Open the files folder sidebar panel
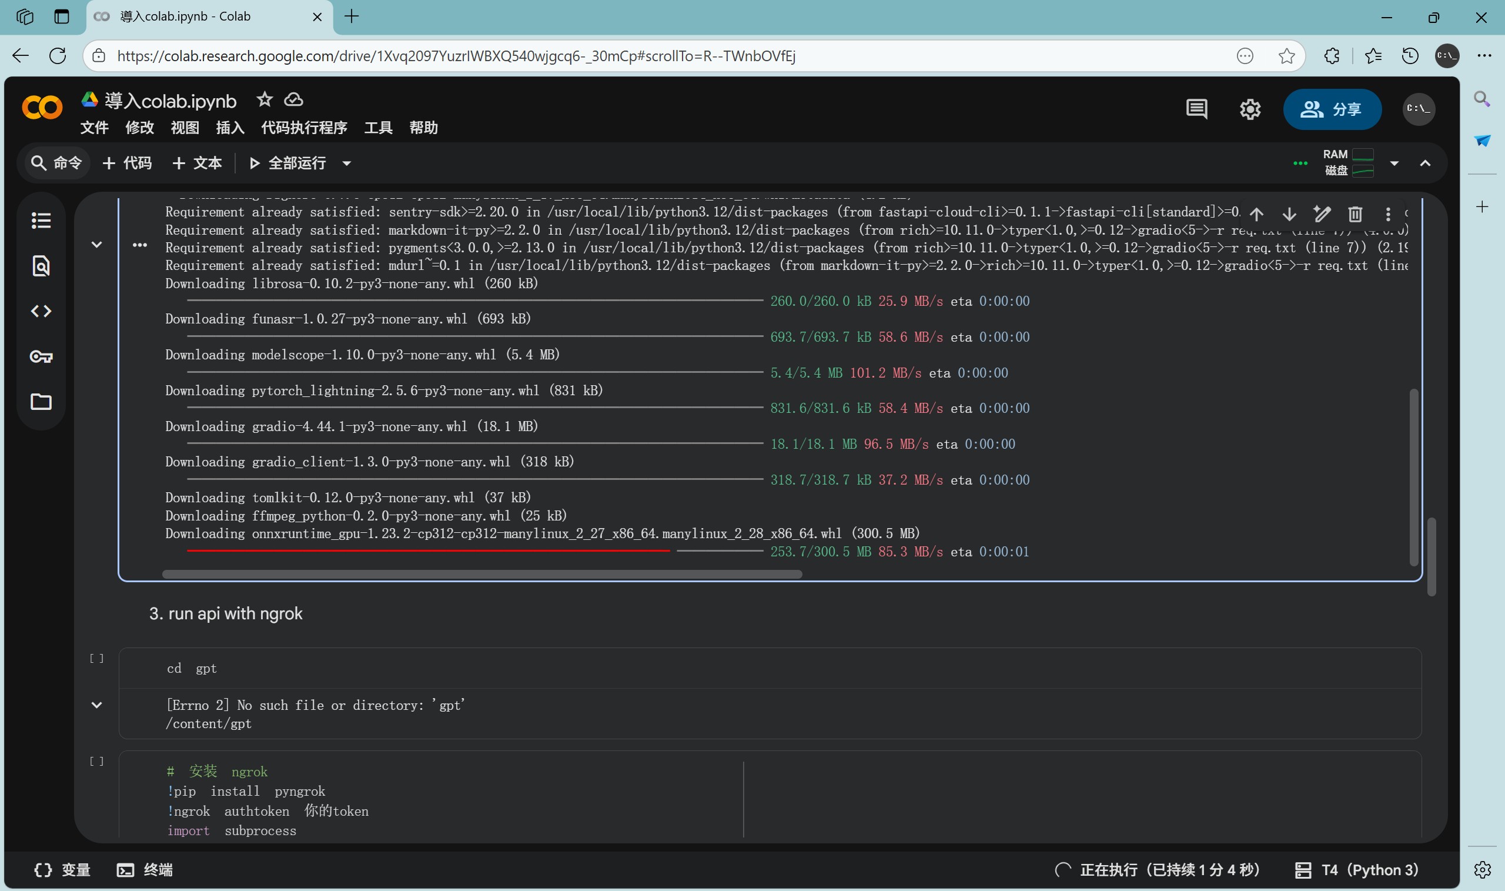The height and width of the screenshot is (891, 1505). [41, 402]
